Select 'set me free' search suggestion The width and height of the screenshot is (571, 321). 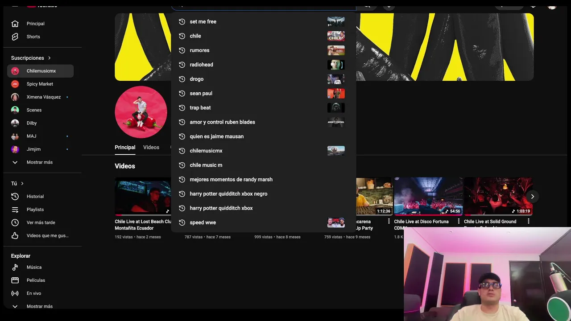[263, 21]
